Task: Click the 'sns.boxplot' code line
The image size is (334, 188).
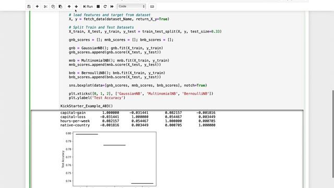Action: point(138,86)
